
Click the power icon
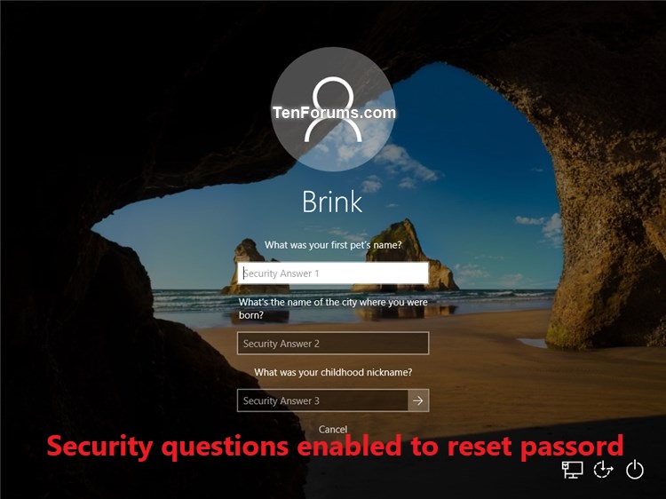(635, 470)
